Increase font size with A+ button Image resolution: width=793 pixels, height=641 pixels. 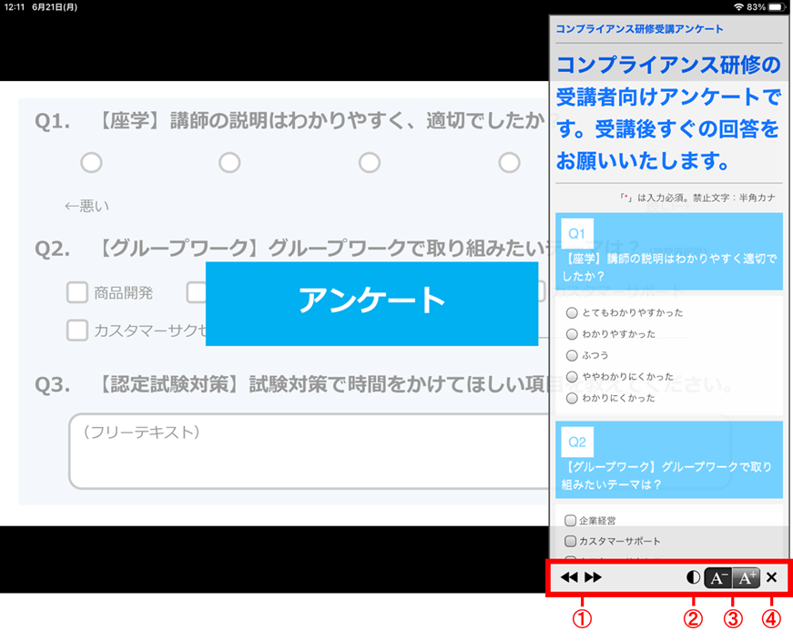tap(746, 577)
